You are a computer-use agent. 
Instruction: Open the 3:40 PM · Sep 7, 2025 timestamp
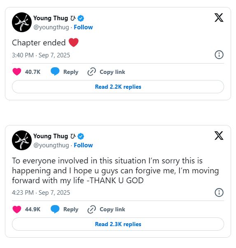coord(41,55)
